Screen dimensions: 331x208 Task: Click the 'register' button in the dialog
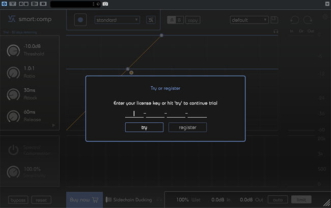point(187,127)
